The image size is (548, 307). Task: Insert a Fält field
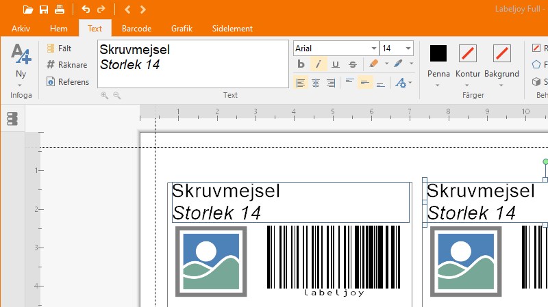(59, 48)
